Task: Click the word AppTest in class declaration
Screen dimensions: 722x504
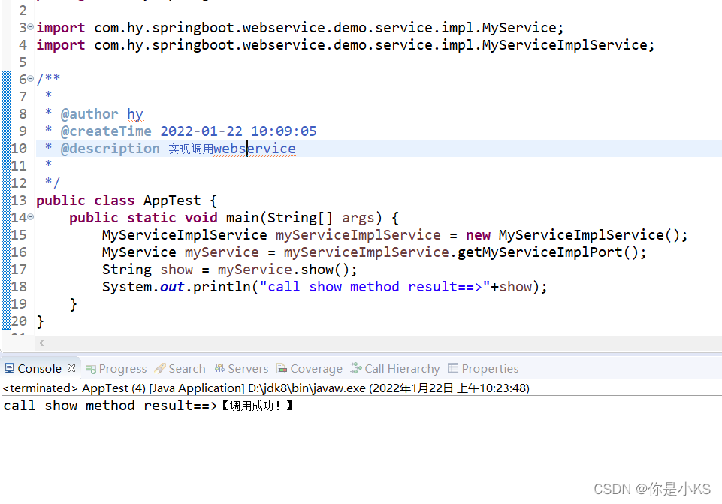Action: (172, 201)
